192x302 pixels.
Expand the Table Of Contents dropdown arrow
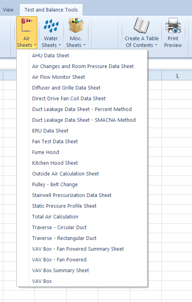pos(156,45)
